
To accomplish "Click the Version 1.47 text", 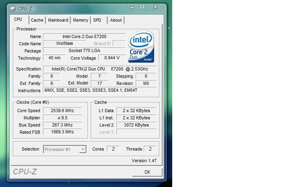I will tap(144, 161).
